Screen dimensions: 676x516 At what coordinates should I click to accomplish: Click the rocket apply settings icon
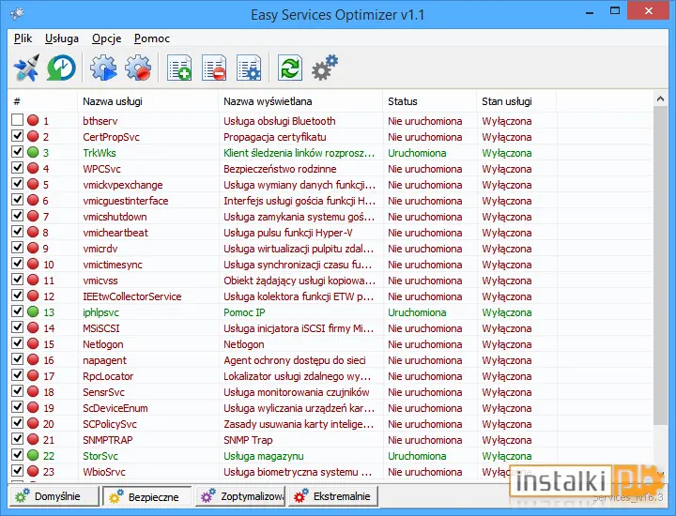[x=26, y=68]
